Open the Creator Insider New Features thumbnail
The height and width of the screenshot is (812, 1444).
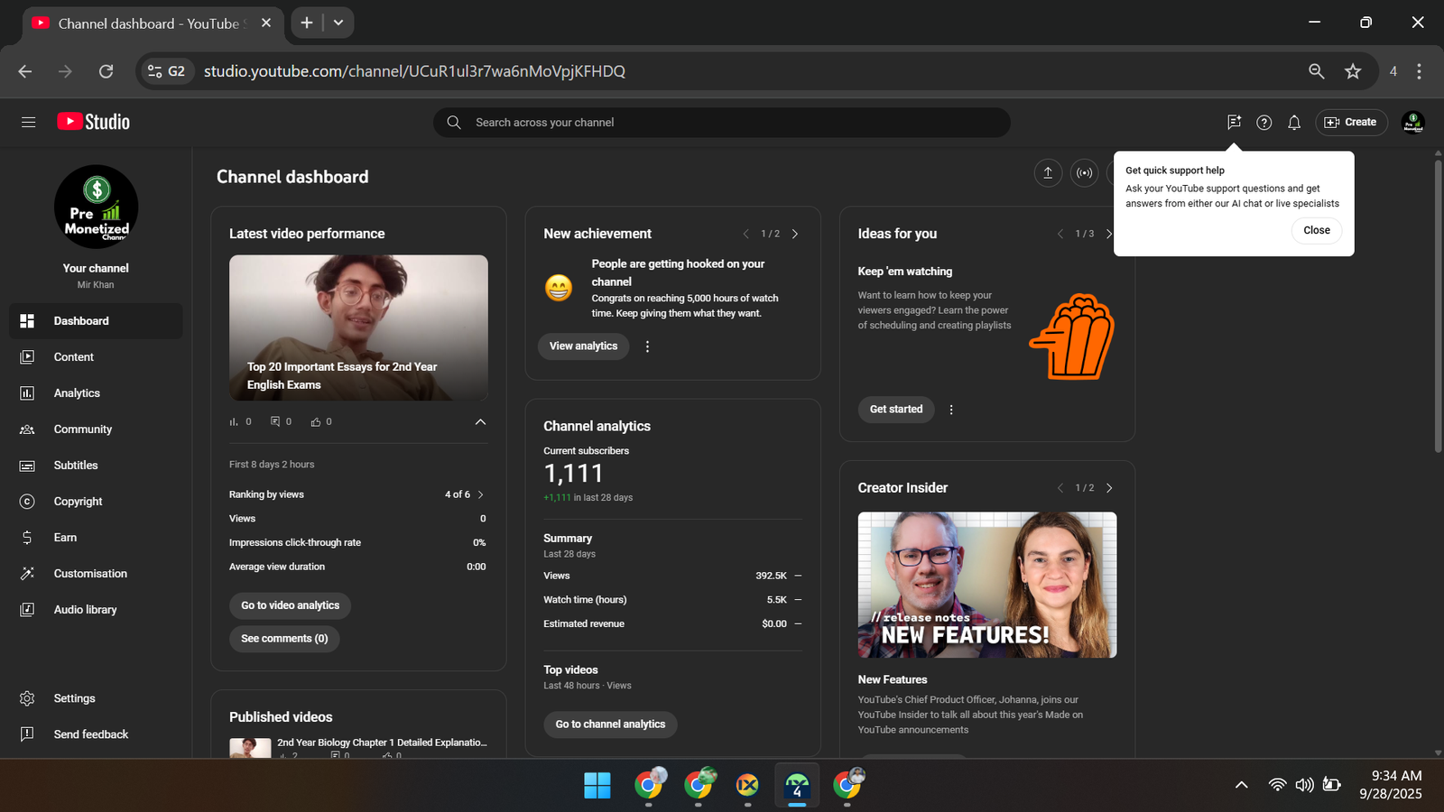click(x=986, y=585)
